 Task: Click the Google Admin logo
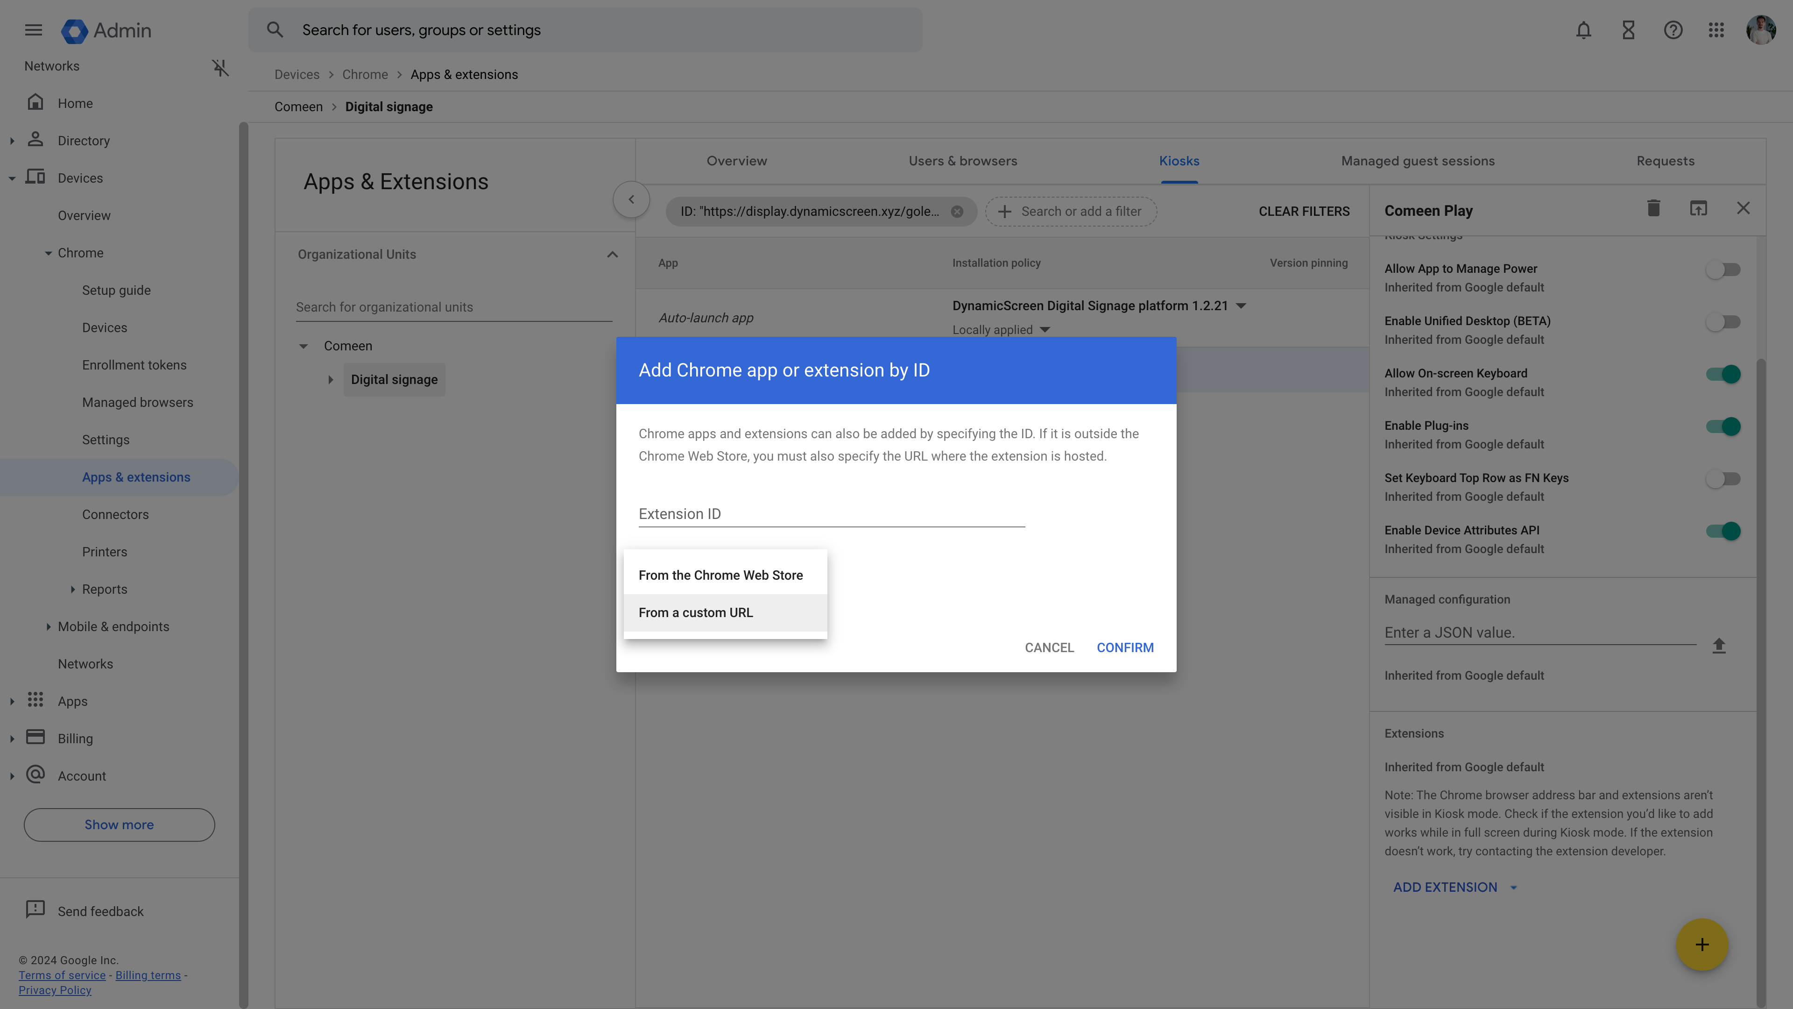pyautogui.click(x=106, y=31)
